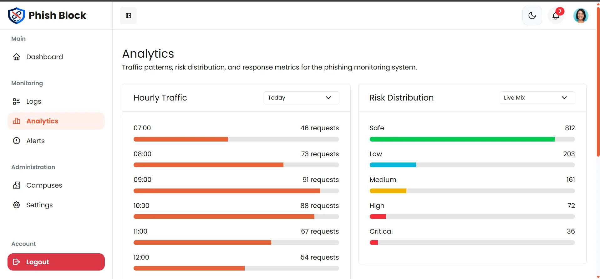Click the yellow Medium risk bar
The width and height of the screenshot is (600, 279).
tap(388, 191)
